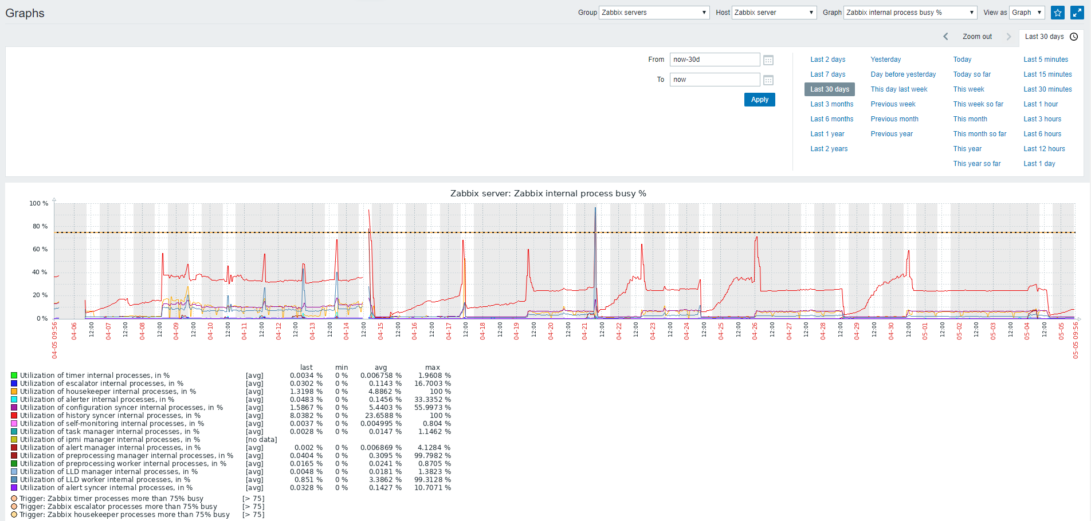Open the Host dropdown
This screenshot has width=1091, height=521.
(x=774, y=13)
